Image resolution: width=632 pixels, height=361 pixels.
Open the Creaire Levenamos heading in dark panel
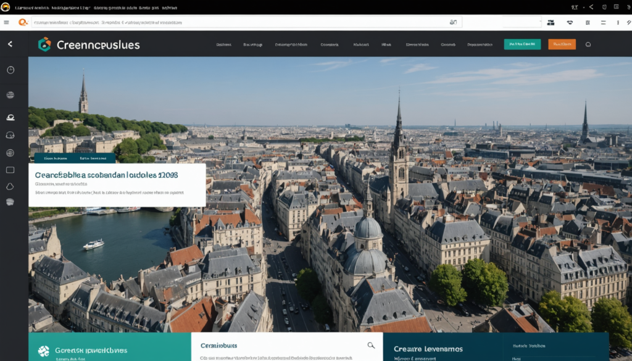(428, 349)
